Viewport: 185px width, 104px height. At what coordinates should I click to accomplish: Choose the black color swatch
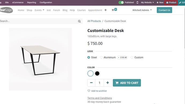pos(97,73)
